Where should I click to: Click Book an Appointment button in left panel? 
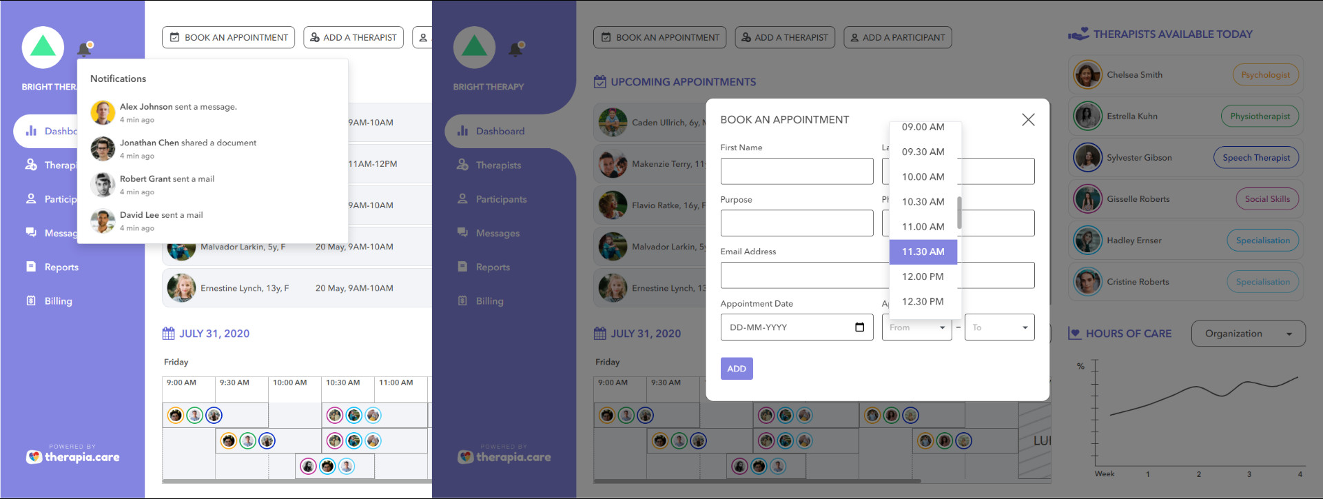228,37
